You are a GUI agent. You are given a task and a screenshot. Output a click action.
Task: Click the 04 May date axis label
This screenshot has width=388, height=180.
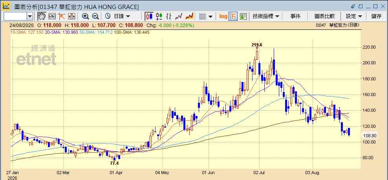pyautogui.click(x=163, y=172)
